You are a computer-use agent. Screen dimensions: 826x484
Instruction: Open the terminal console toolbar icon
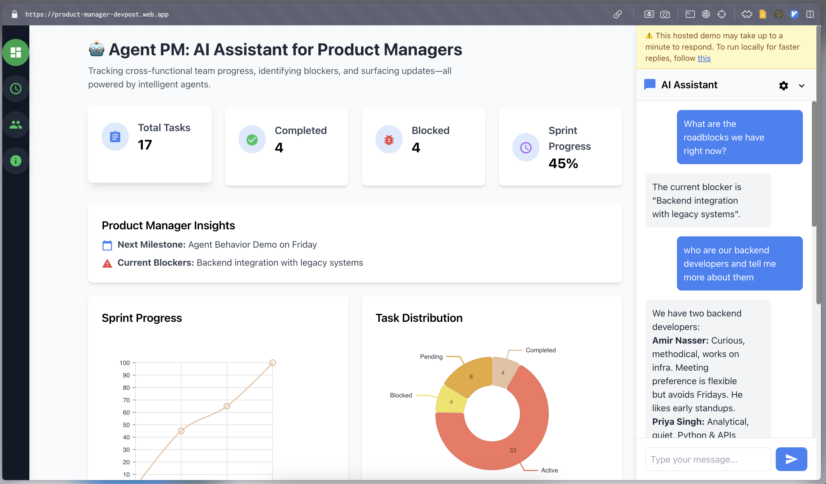point(690,14)
